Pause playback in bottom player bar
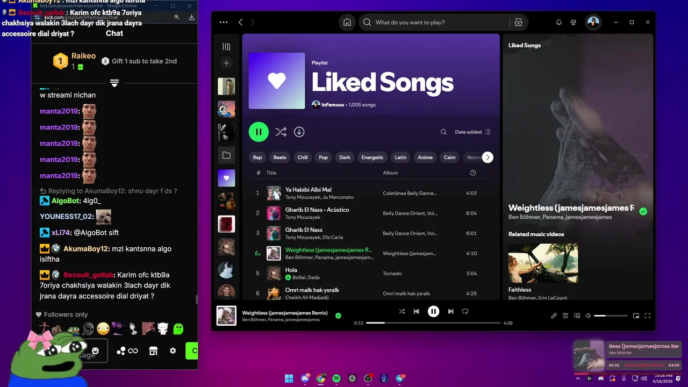 coord(433,311)
